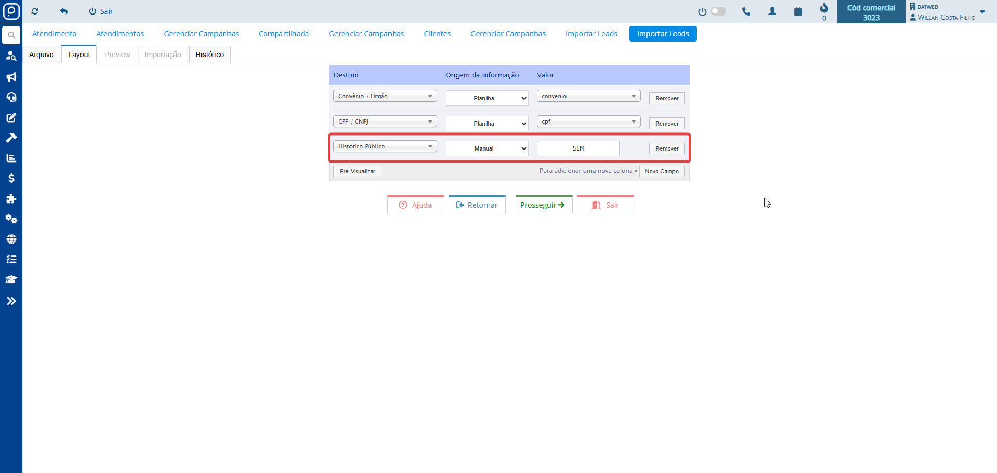
Task: Click the Prosseguir button
Action: click(x=543, y=205)
